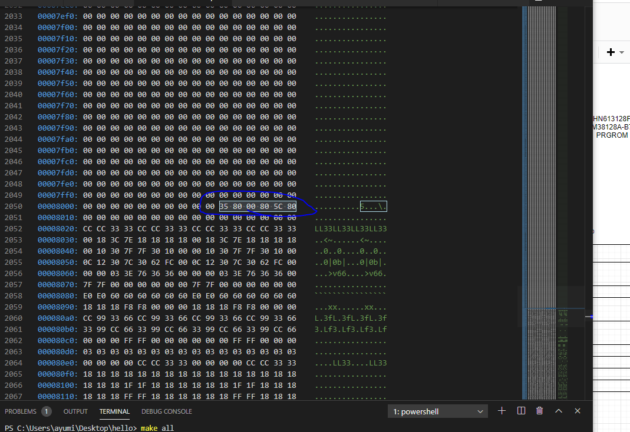This screenshot has width=630, height=432.
Task: Open the '1: powershell' terminal selector dropdown
Action: click(437, 411)
